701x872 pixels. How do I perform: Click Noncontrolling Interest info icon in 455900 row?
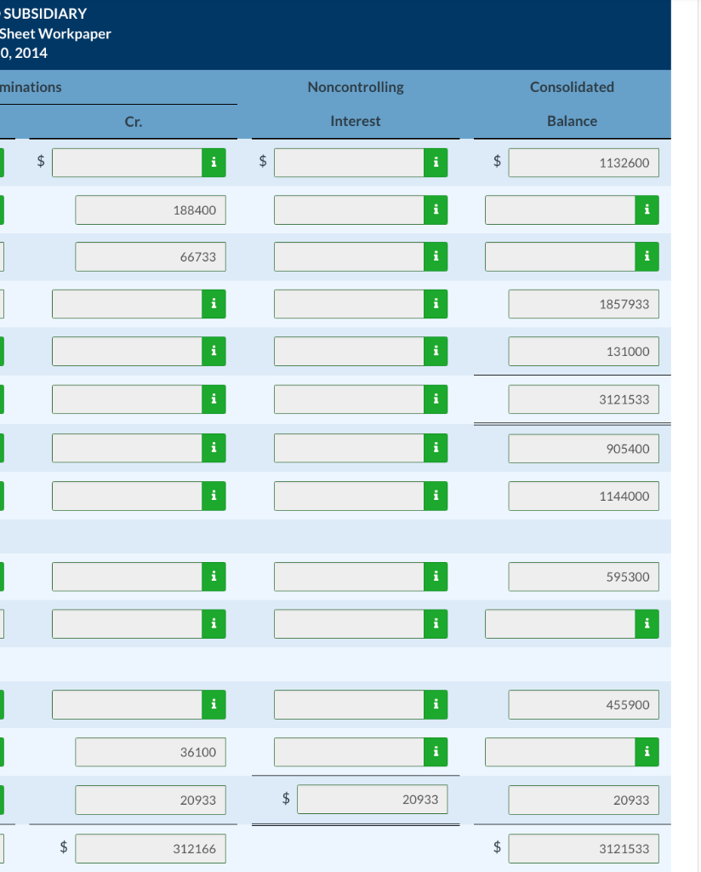coord(436,704)
